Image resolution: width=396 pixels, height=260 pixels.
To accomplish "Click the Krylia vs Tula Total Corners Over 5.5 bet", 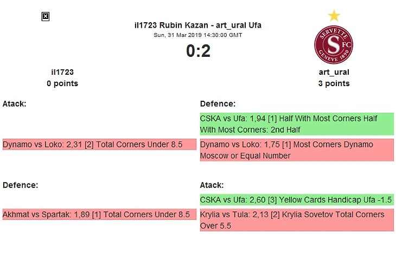I will (296, 220).
